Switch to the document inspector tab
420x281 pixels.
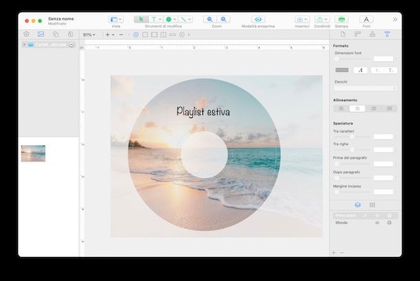[x=343, y=34]
